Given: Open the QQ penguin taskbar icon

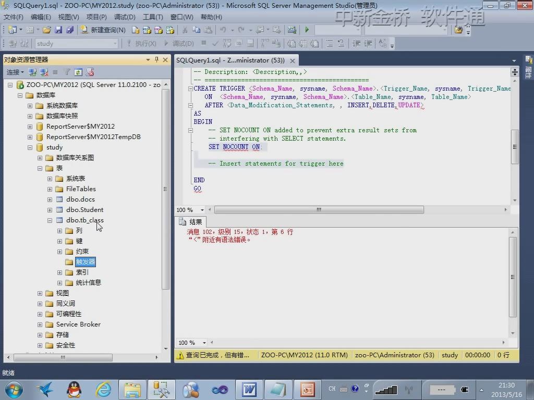Looking at the screenshot, I should click(74, 390).
